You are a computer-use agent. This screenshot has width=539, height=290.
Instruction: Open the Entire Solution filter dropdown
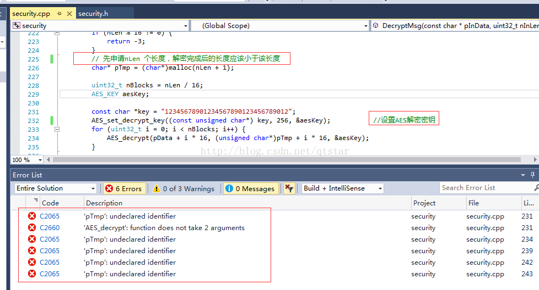[93, 188]
